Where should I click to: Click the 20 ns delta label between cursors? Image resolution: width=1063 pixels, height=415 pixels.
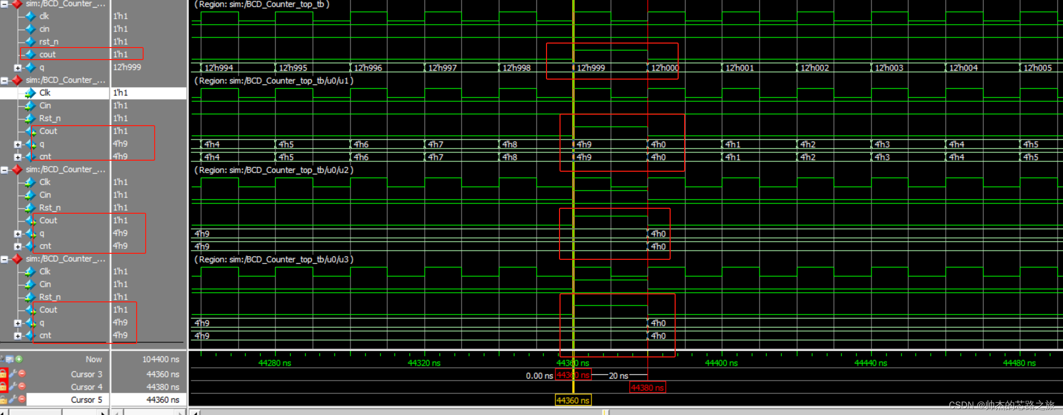click(618, 375)
